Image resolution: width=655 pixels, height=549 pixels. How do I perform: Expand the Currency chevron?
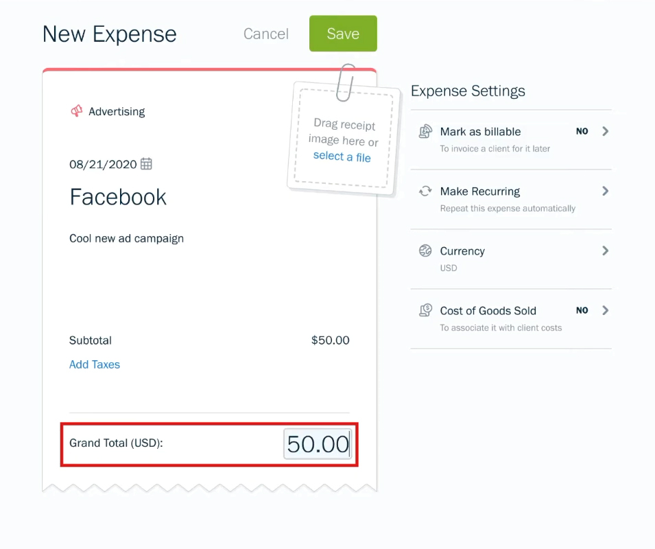click(606, 250)
